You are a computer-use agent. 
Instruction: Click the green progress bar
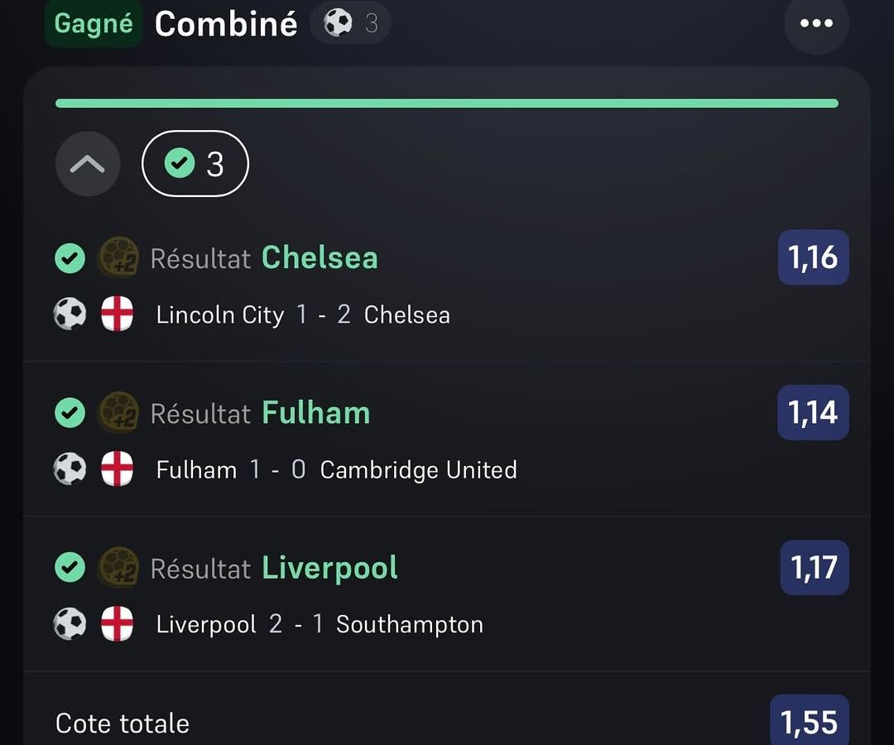[447, 103]
